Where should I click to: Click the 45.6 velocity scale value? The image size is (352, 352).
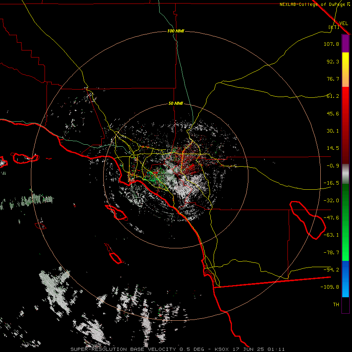click(333, 113)
